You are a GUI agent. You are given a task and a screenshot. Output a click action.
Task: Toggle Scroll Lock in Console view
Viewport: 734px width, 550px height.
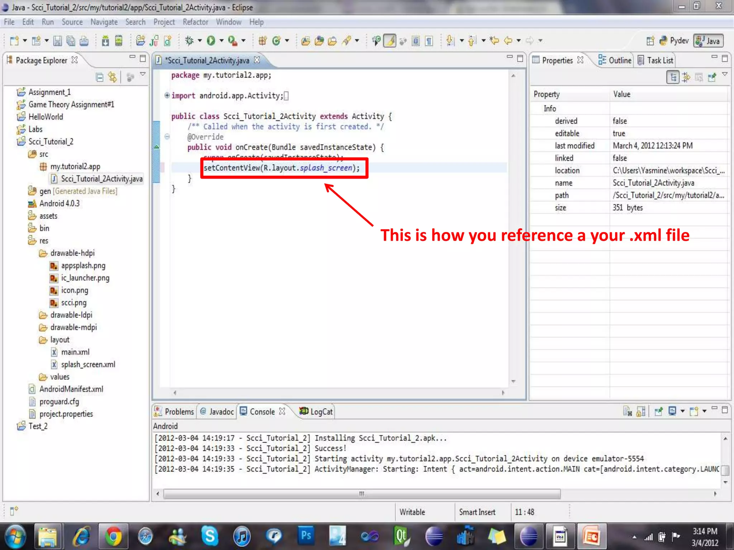point(641,411)
